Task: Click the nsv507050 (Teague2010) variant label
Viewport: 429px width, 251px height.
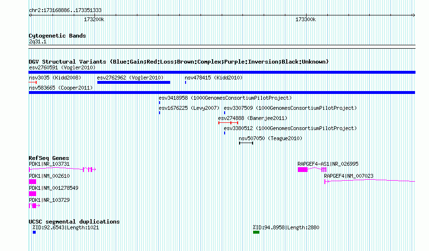Action: click(x=270, y=138)
